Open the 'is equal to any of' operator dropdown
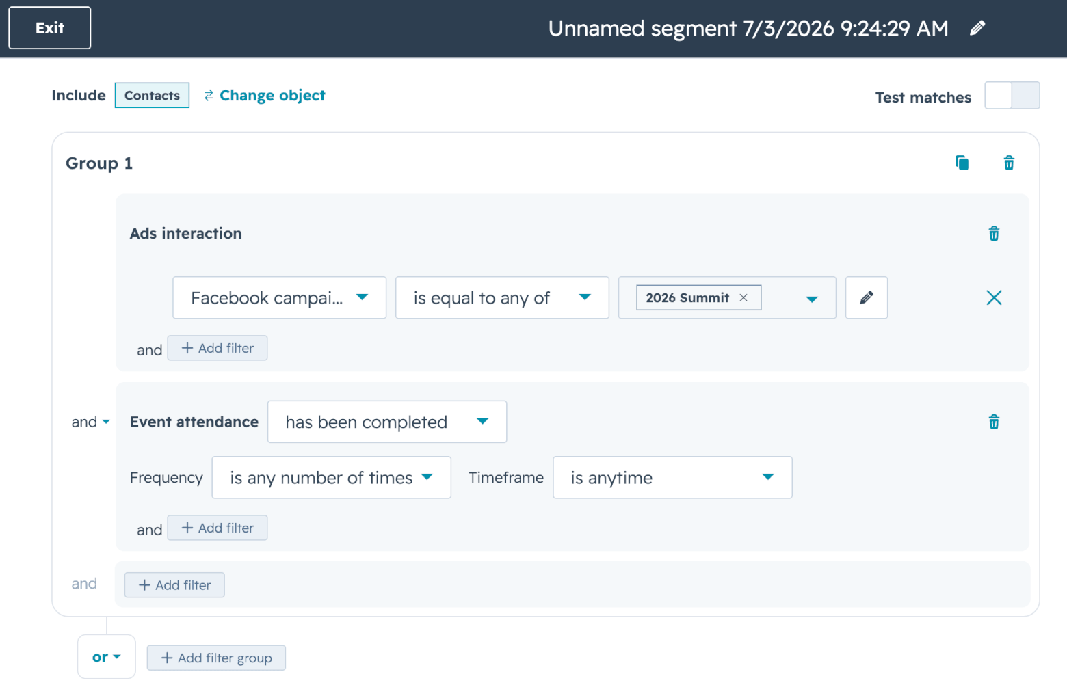This screenshot has height=700, width=1067. point(502,297)
